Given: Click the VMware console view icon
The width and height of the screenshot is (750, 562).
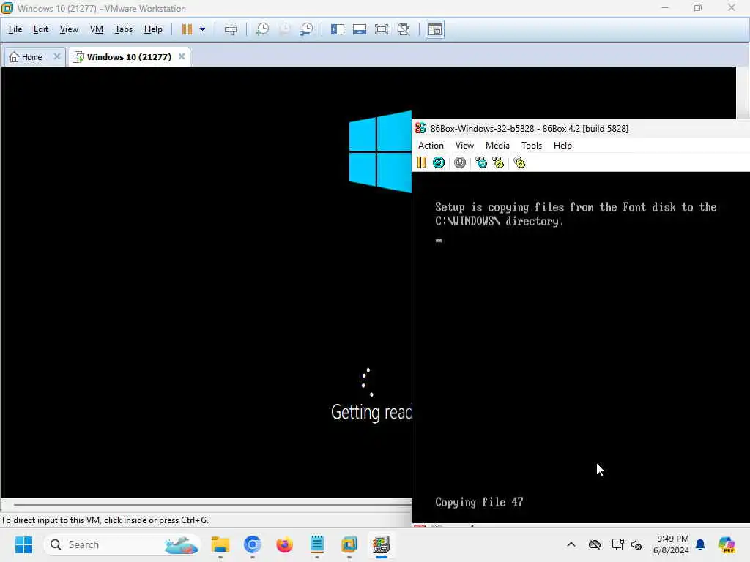Looking at the screenshot, I should [x=435, y=29].
